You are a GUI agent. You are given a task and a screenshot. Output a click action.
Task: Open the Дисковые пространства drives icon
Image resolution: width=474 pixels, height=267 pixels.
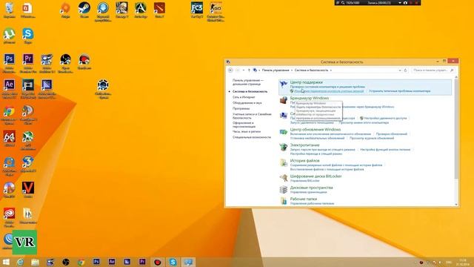(x=283, y=190)
